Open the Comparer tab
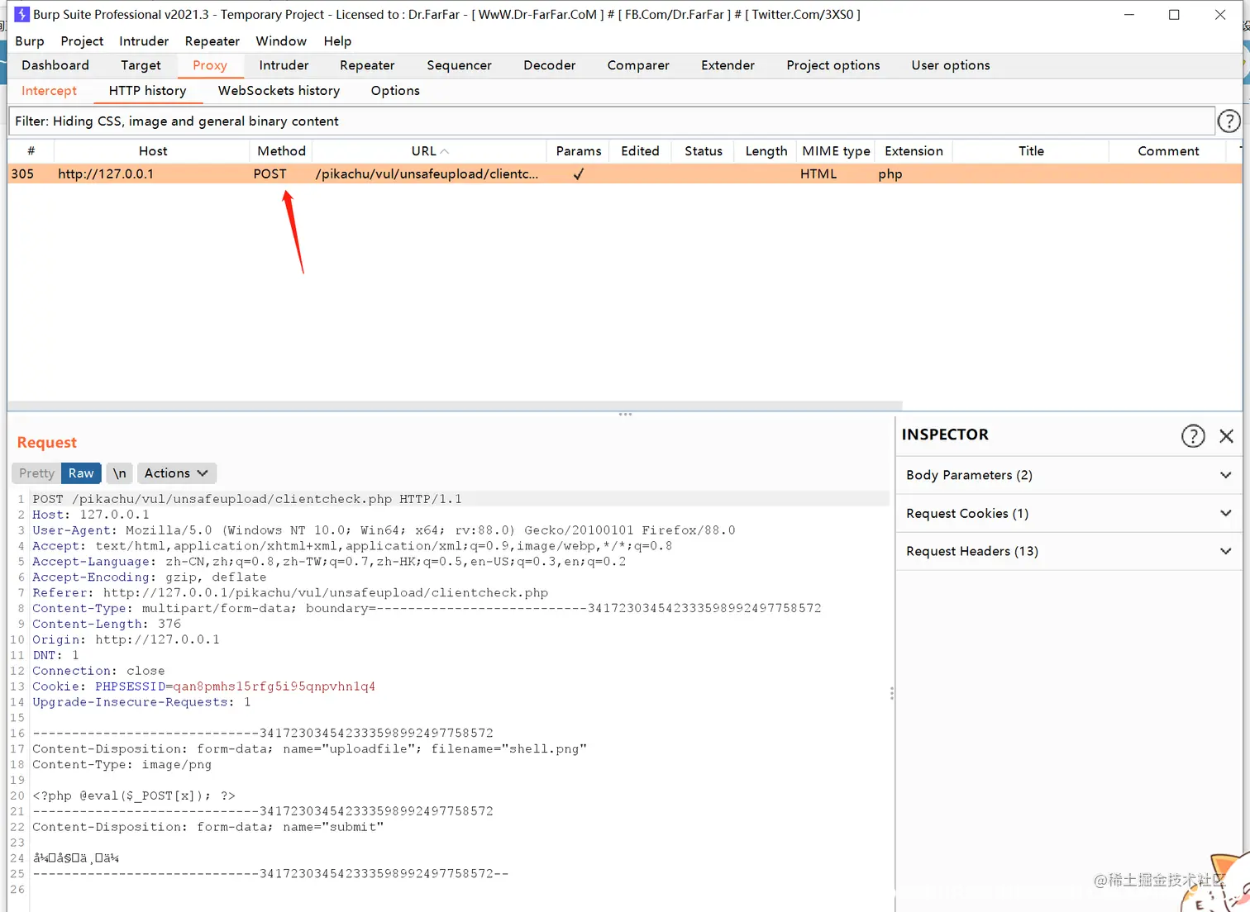 coord(638,65)
